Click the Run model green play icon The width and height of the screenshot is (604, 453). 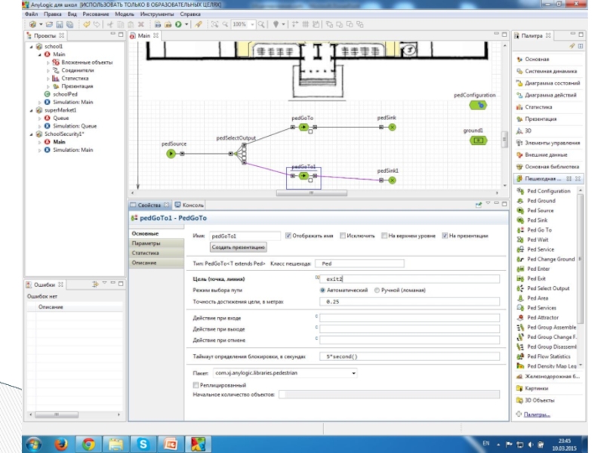pos(178,24)
